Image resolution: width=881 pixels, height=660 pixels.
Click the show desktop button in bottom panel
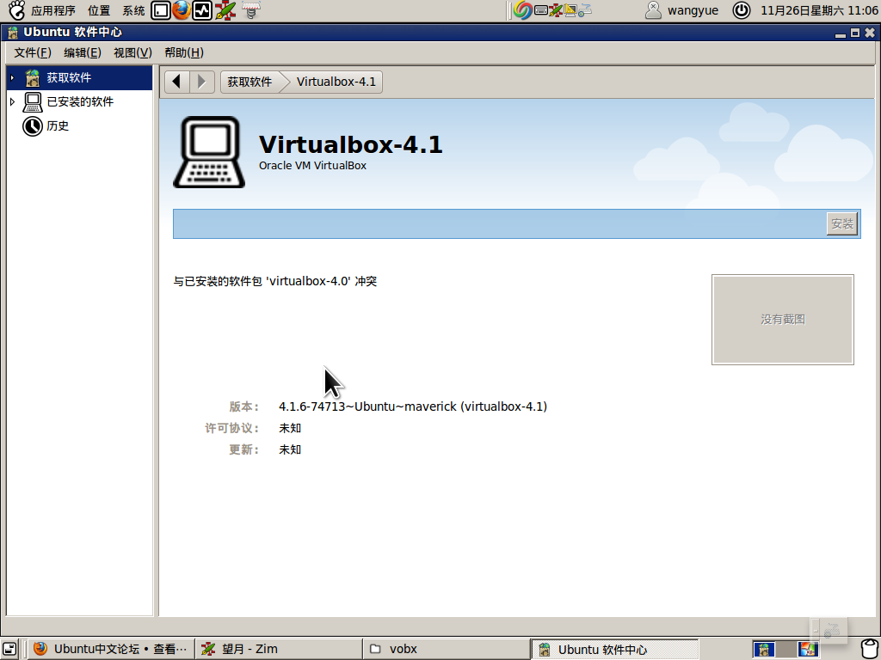(x=9, y=649)
